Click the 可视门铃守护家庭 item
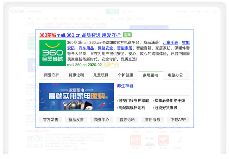The height and width of the screenshot is (159, 229). (133, 101)
